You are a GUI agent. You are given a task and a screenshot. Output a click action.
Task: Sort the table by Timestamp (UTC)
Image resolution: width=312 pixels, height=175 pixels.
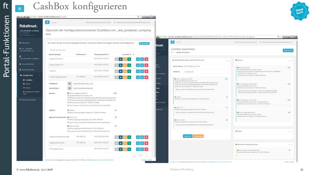(x=101, y=54)
